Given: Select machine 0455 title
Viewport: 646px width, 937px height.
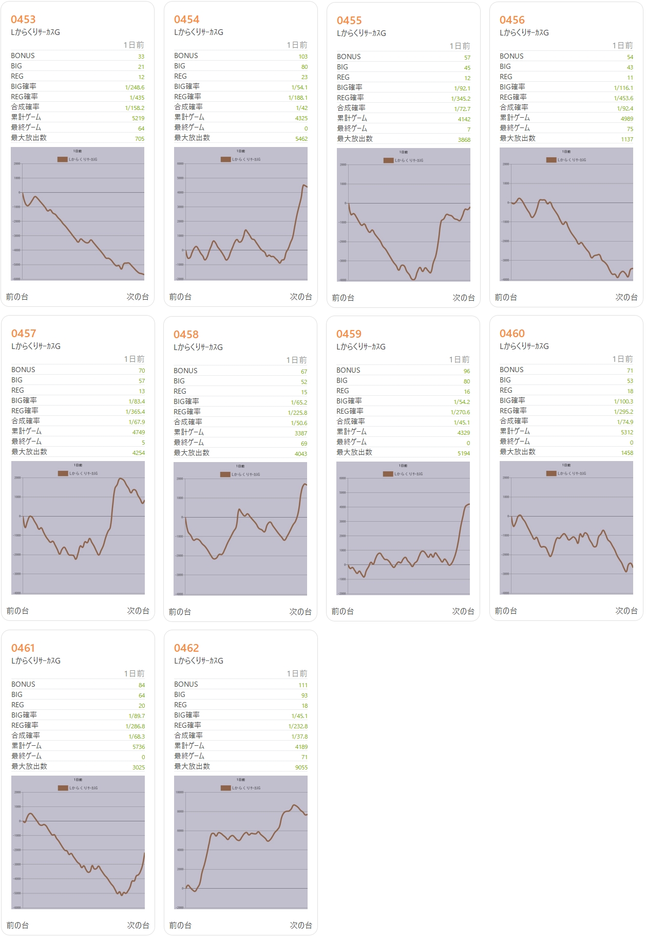Looking at the screenshot, I should coord(349,21).
